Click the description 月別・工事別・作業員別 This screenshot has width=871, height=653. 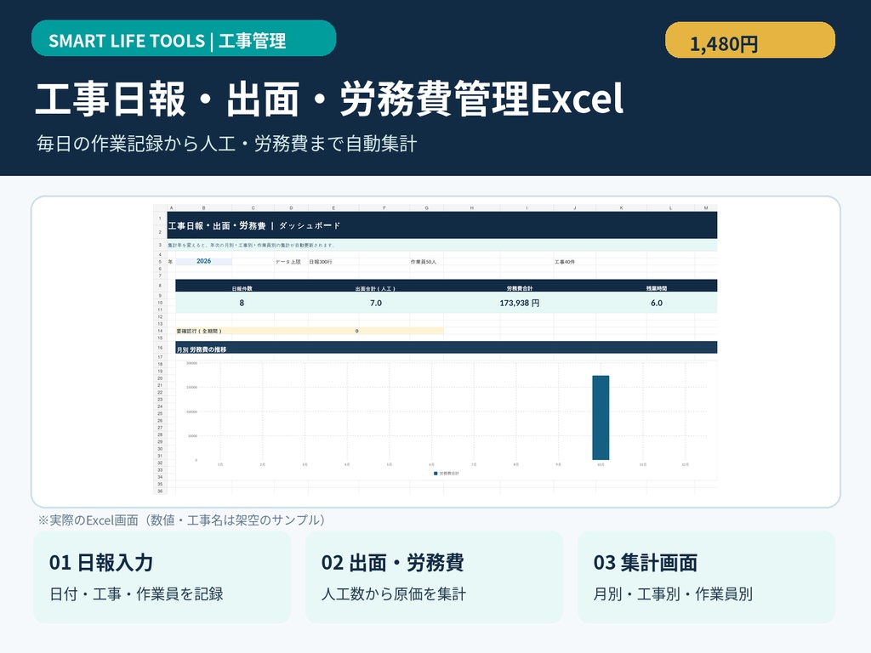[x=673, y=594]
